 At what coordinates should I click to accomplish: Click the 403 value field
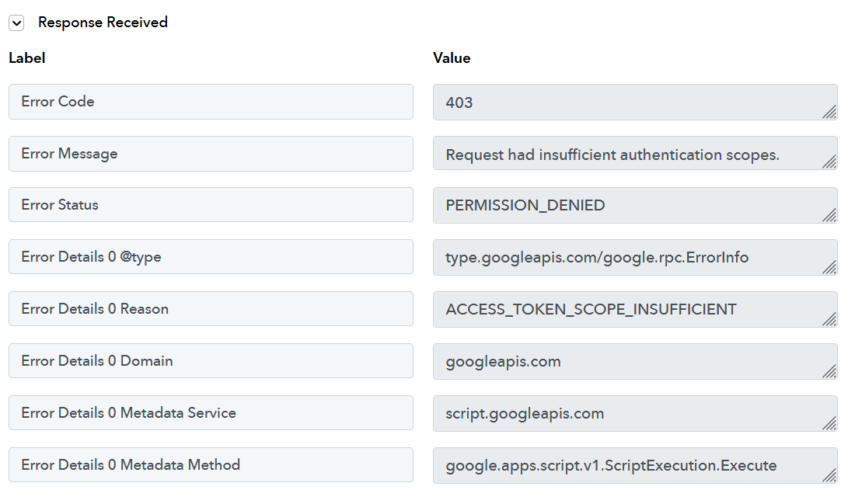point(635,102)
